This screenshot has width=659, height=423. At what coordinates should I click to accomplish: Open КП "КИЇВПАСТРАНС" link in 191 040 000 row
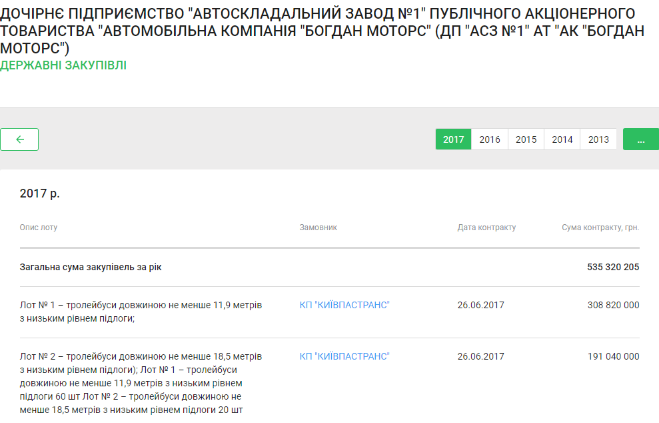tap(344, 356)
